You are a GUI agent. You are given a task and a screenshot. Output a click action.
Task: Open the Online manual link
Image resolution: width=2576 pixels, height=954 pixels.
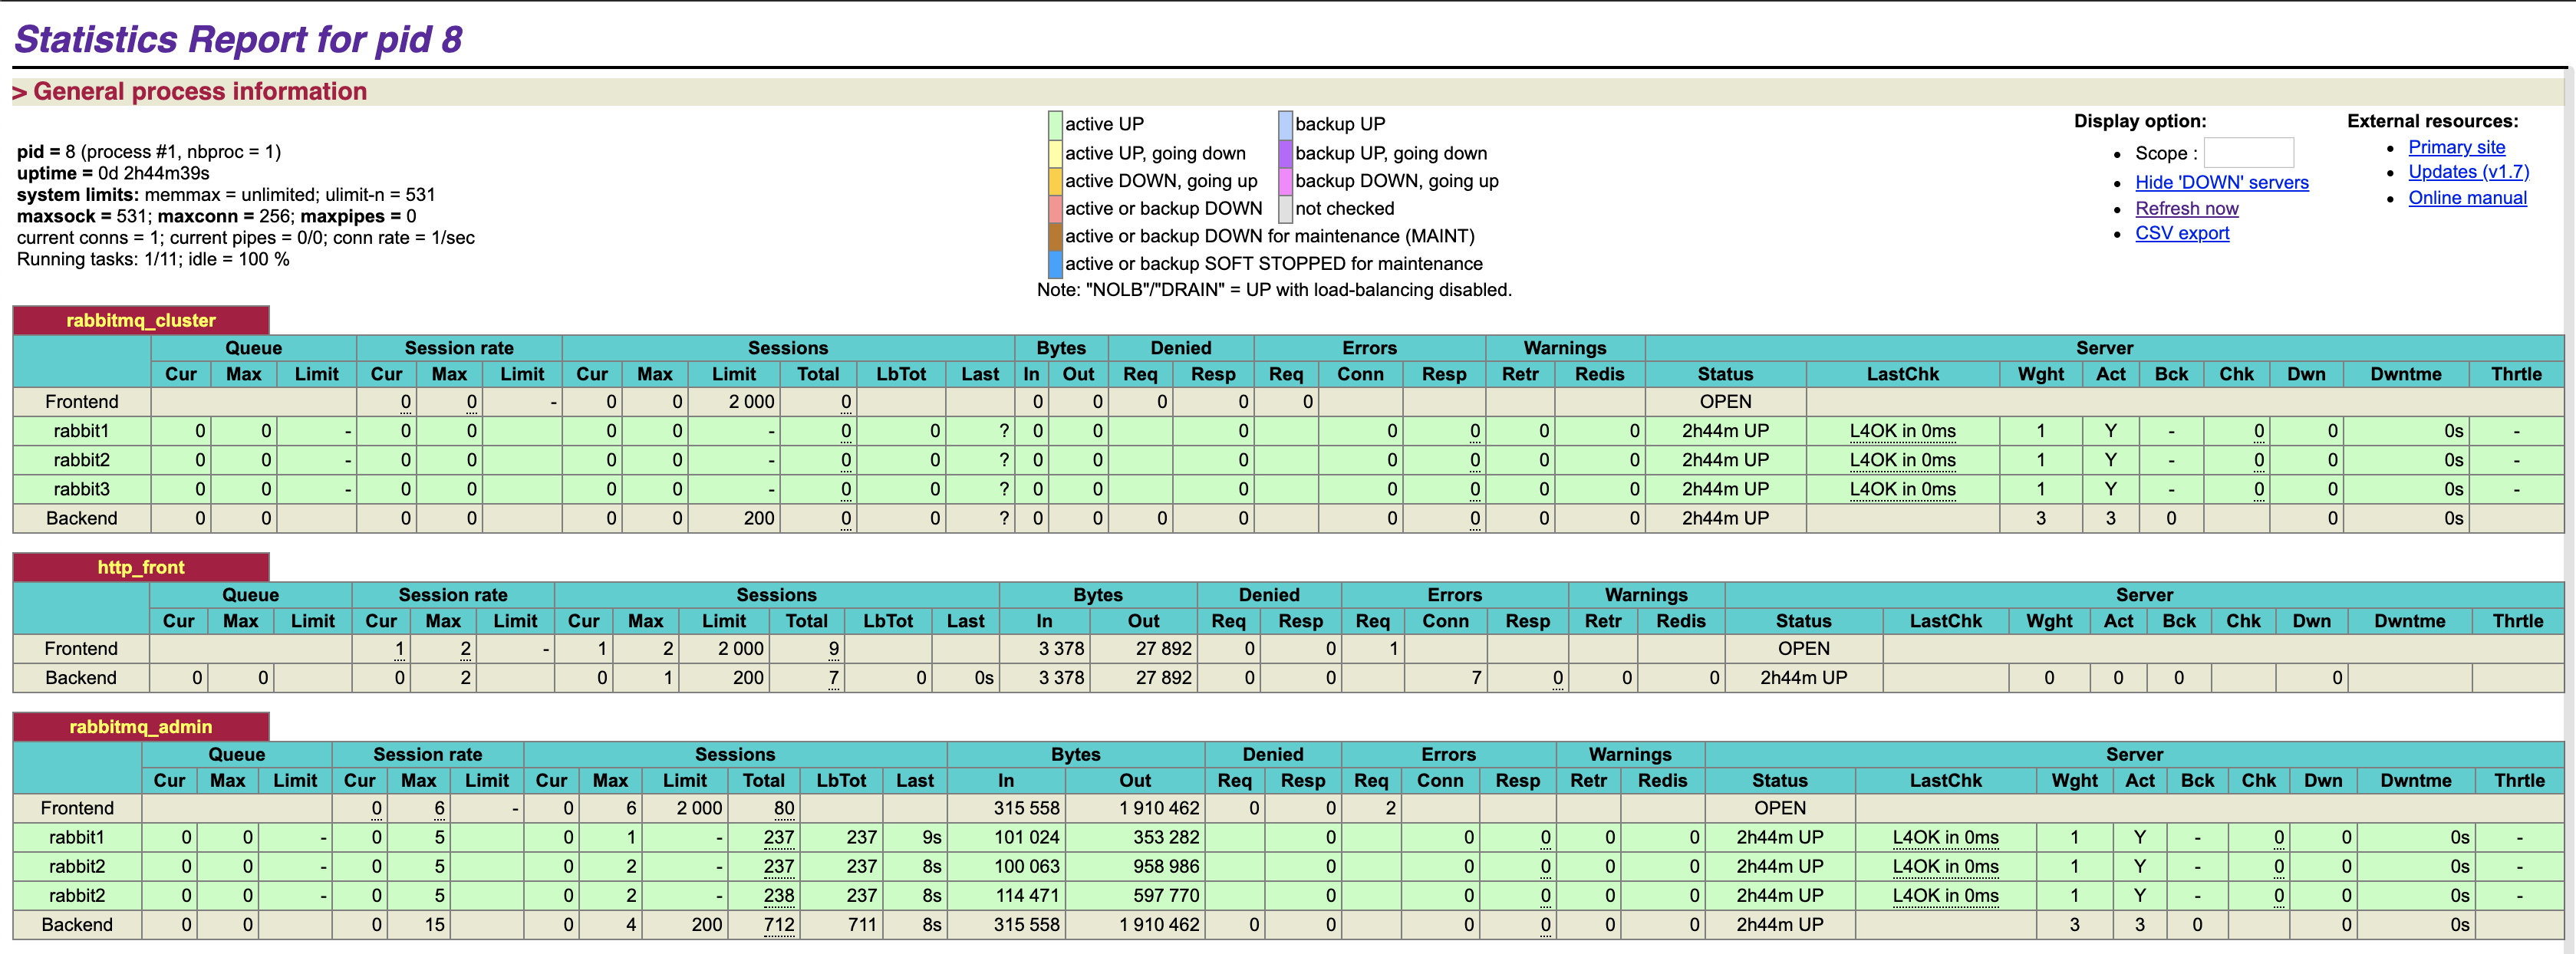click(x=2466, y=198)
